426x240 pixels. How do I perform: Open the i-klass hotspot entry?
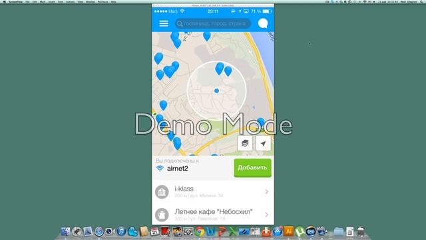(213, 191)
